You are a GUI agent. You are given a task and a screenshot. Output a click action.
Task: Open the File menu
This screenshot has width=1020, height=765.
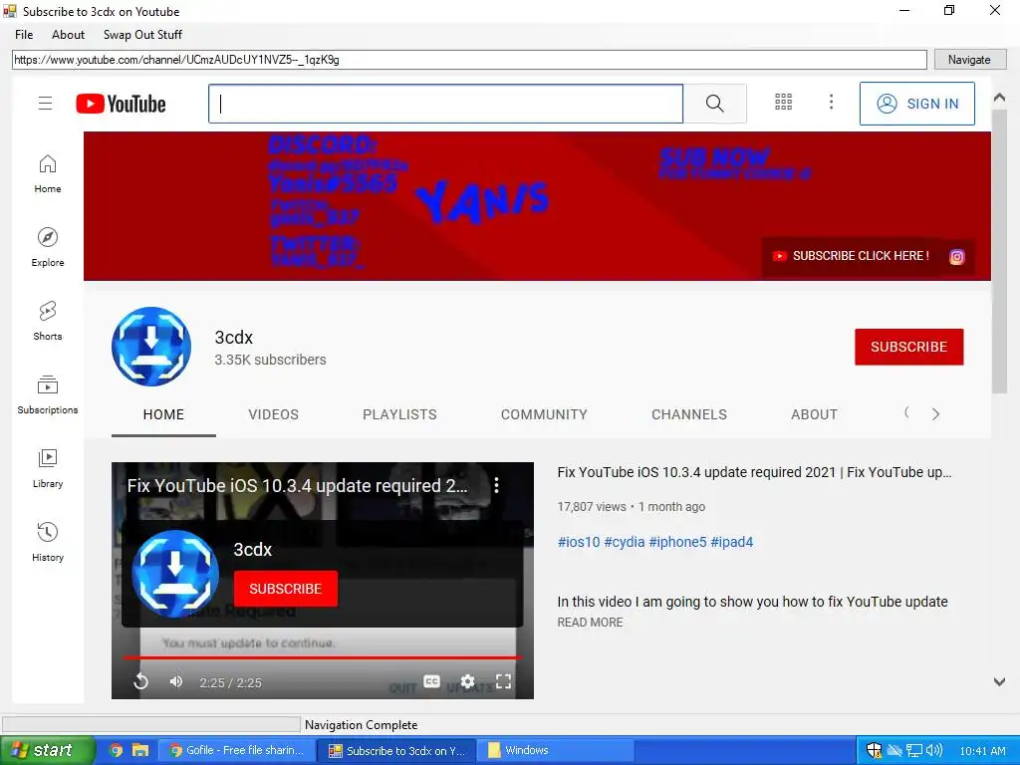coord(24,35)
